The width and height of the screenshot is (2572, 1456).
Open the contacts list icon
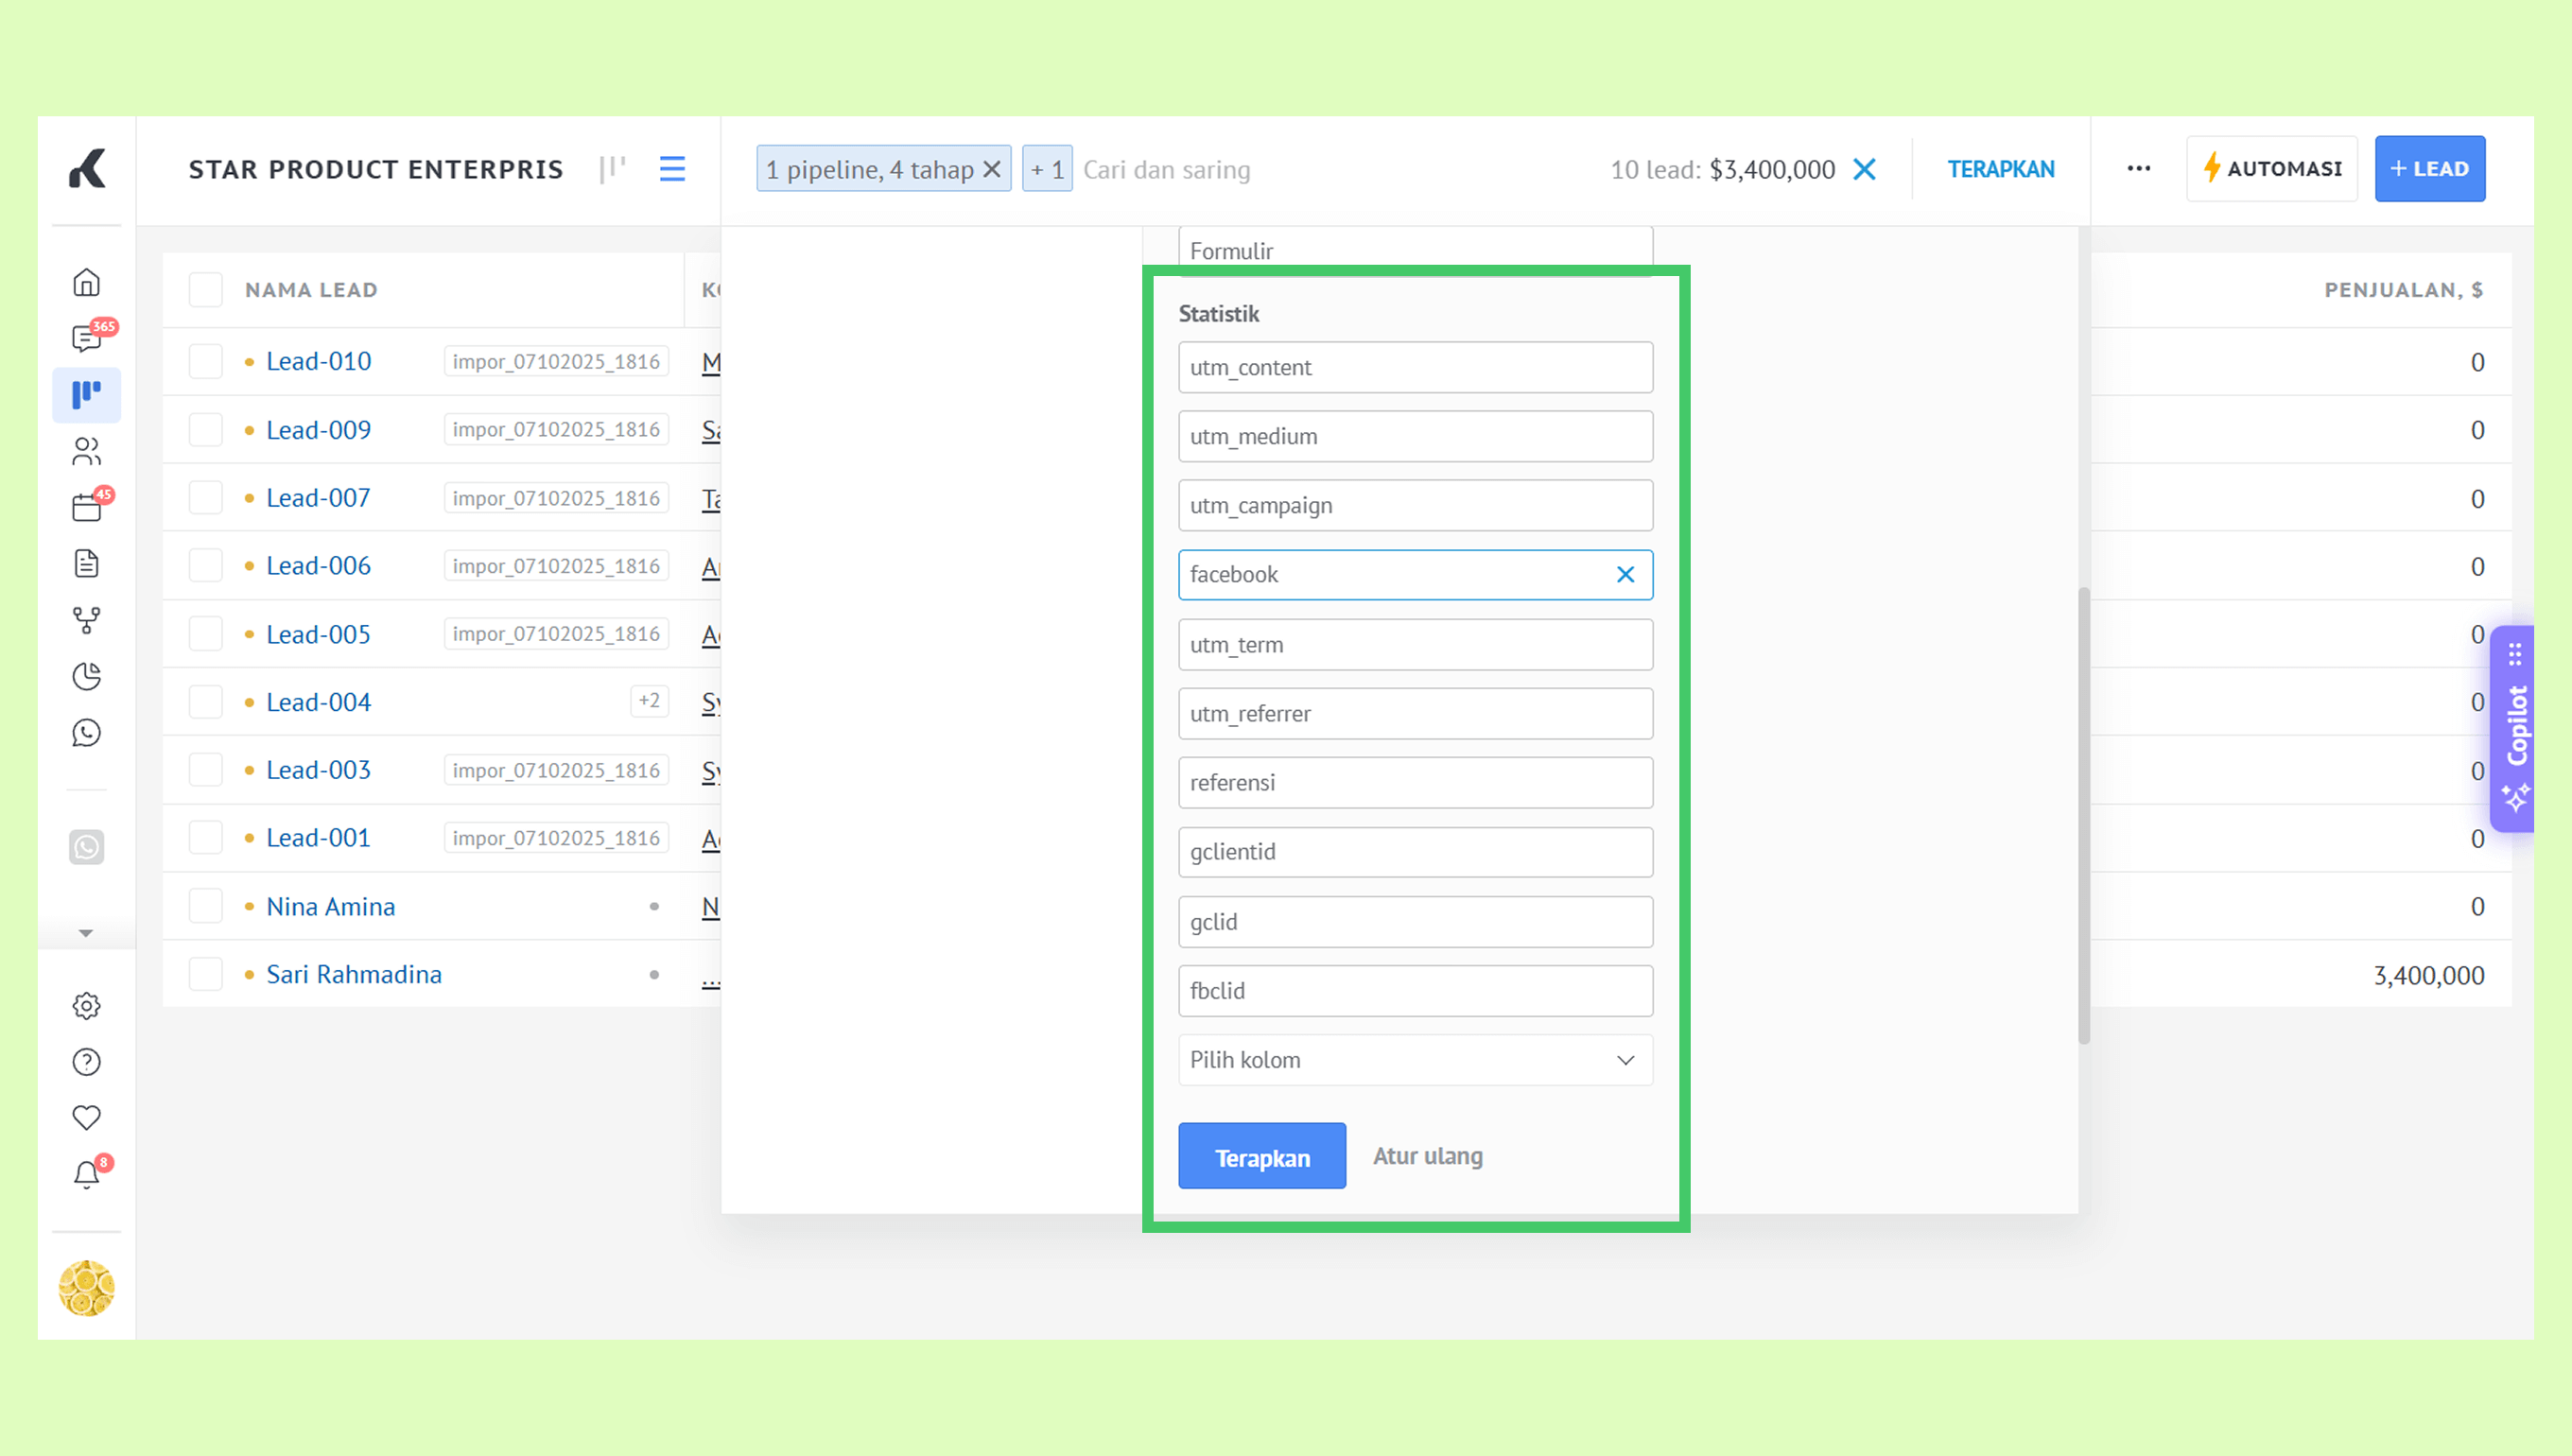pos(87,451)
